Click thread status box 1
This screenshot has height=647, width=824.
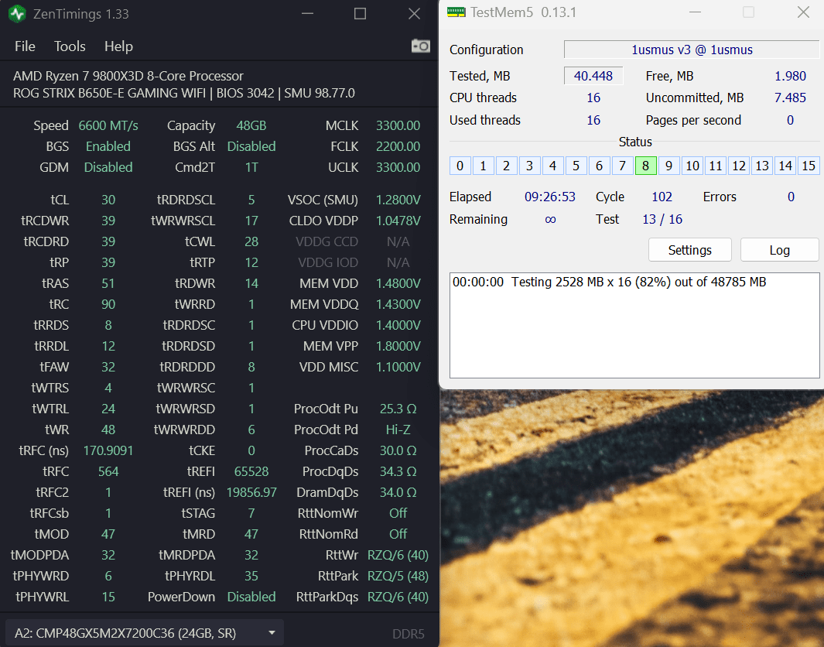tap(483, 166)
